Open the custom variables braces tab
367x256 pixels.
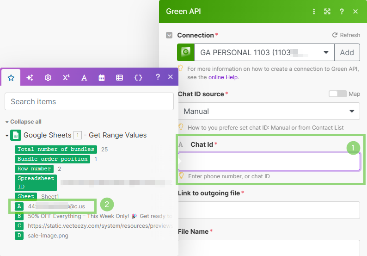tap(138, 78)
